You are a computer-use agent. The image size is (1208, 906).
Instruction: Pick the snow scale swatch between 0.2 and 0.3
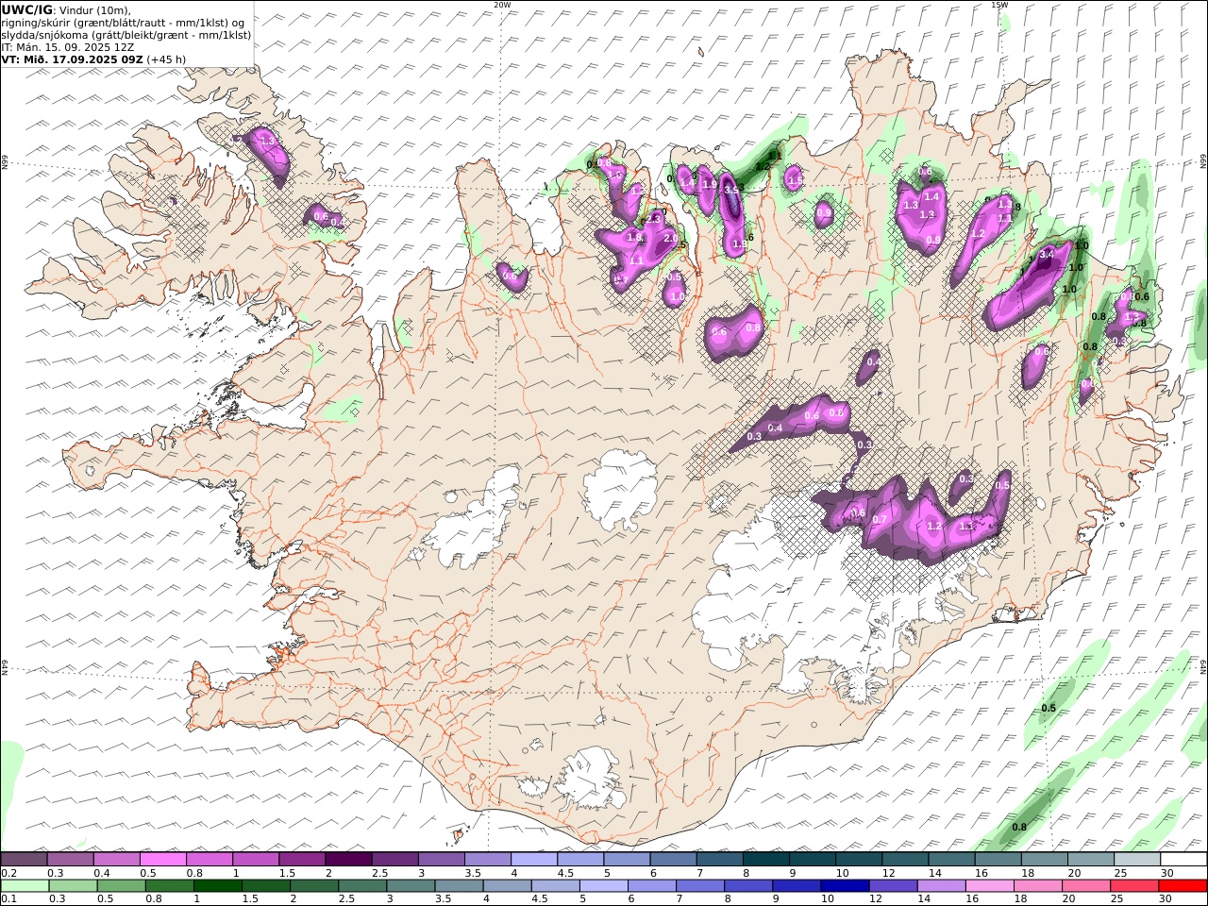click(x=24, y=860)
